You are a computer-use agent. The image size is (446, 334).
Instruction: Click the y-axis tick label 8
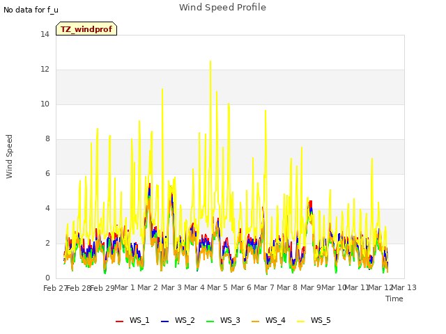[47, 139]
